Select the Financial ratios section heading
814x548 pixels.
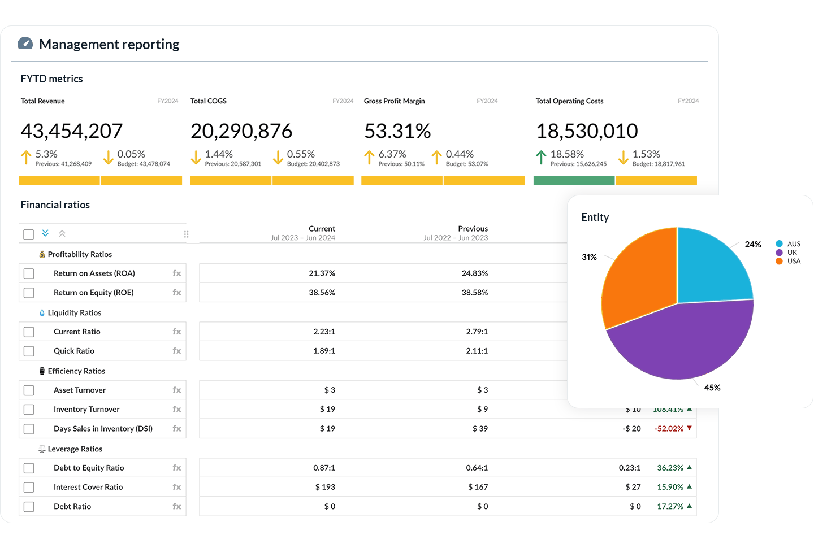pos(55,205)
